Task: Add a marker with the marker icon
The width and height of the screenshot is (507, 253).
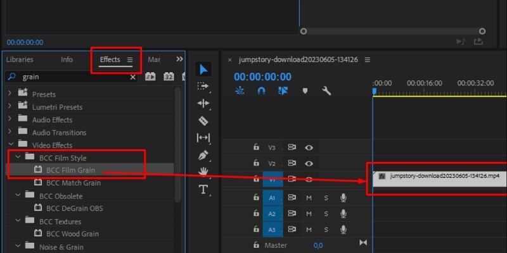Action: [305, 90]
